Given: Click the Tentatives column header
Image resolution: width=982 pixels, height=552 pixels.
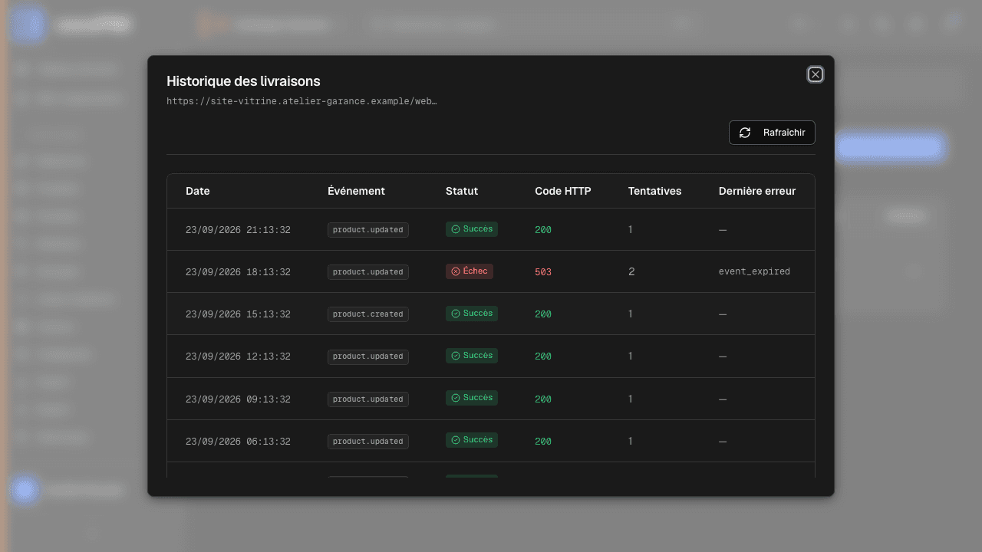Looking at the screenshot, I should pyautogui.click(x=654, y=191).
